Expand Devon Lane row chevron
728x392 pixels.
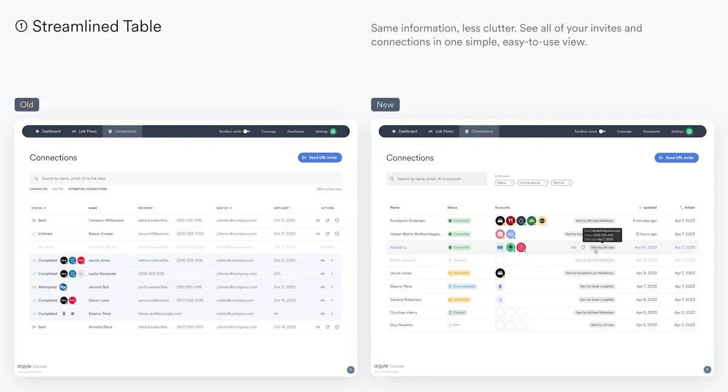[332, 301]
